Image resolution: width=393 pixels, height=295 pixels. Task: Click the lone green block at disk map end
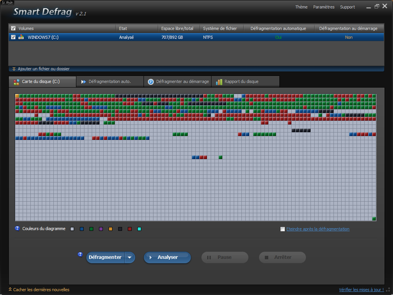point(374,219)
